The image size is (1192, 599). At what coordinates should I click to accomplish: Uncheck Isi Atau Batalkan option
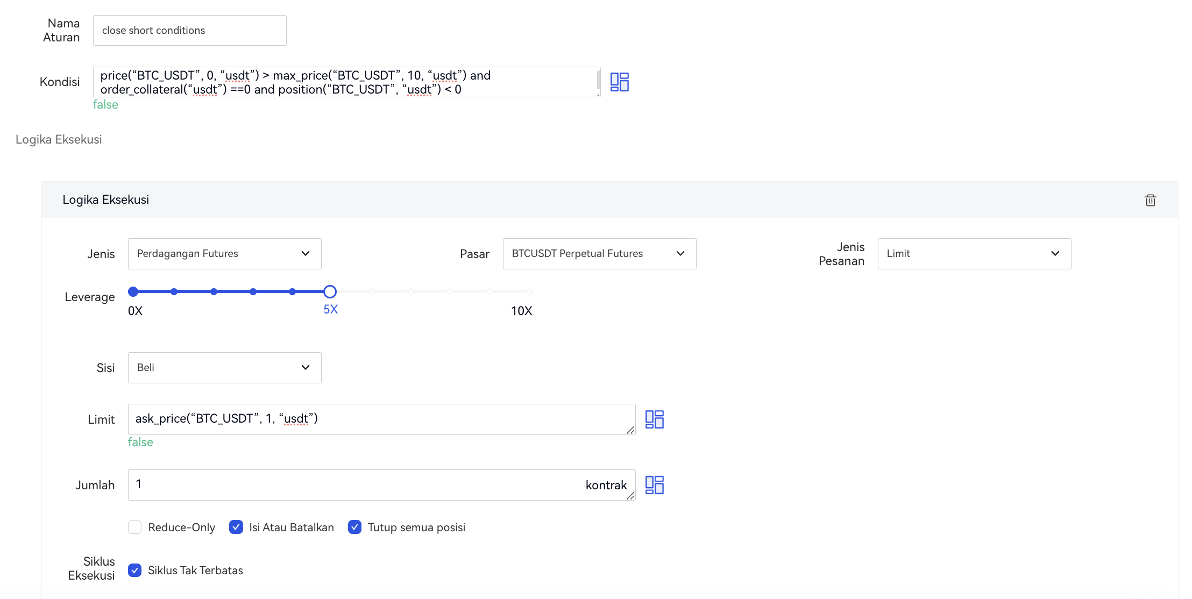click(236, 527)
